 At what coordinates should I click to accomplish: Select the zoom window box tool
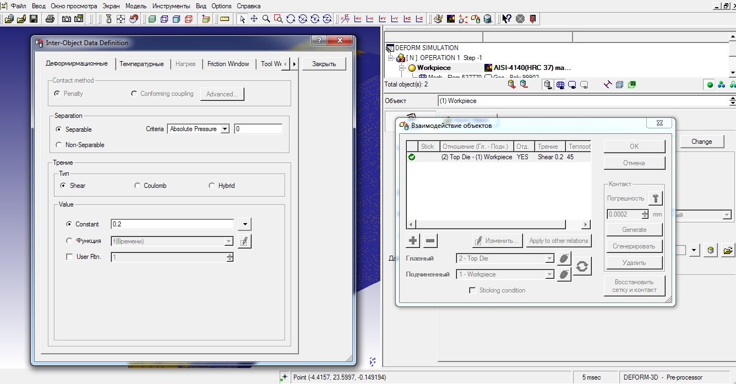pyautogui.click(x=279, y=19)
